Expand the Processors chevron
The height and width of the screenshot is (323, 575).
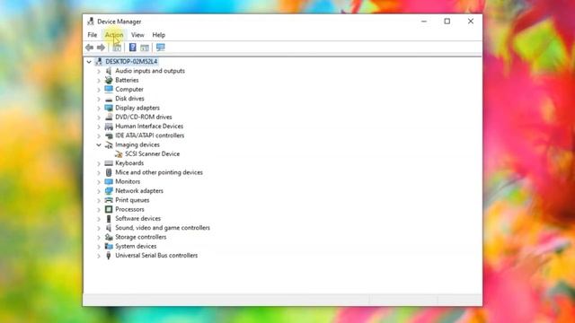(x=99, y=209)
